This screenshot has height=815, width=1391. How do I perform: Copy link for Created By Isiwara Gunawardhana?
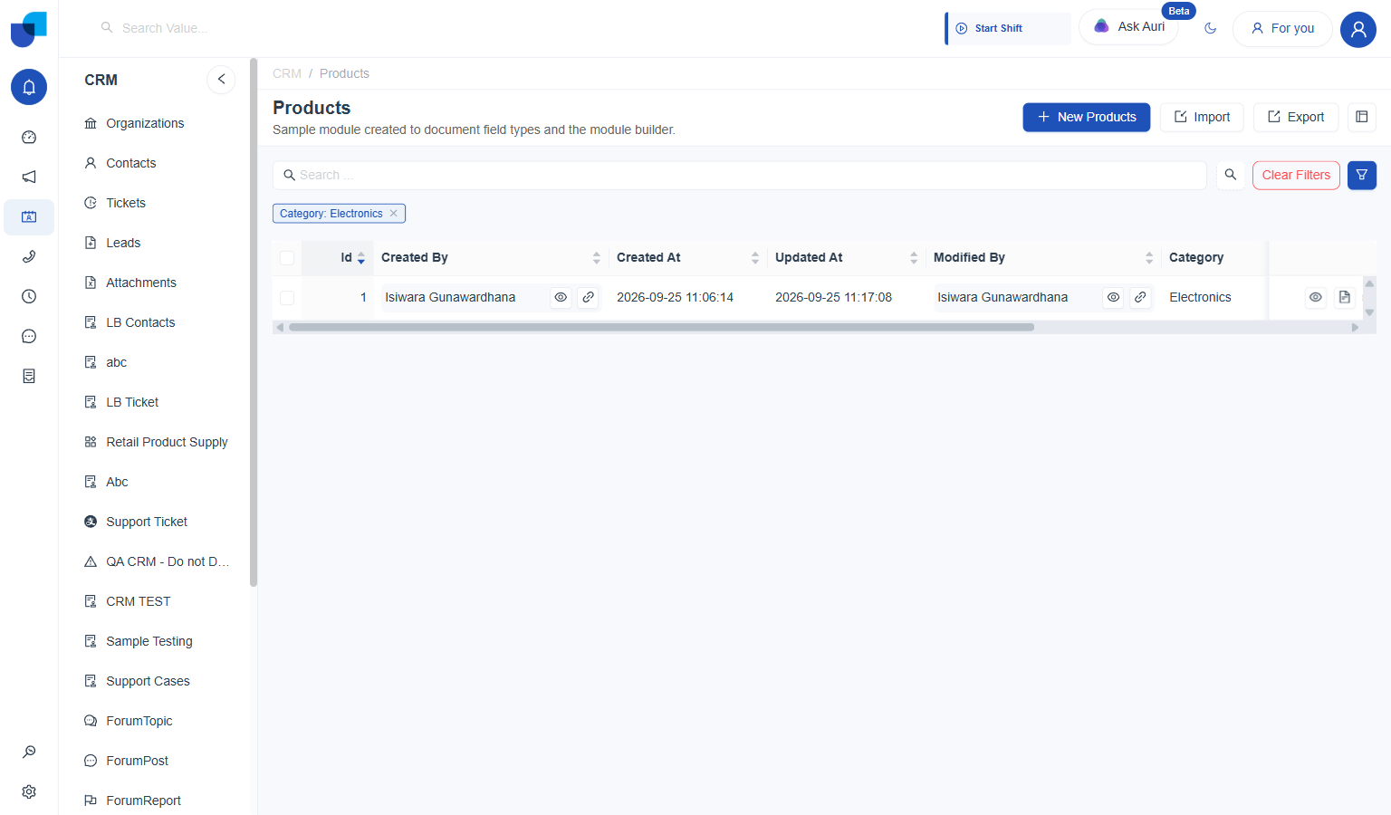click(x=589, y=297)
